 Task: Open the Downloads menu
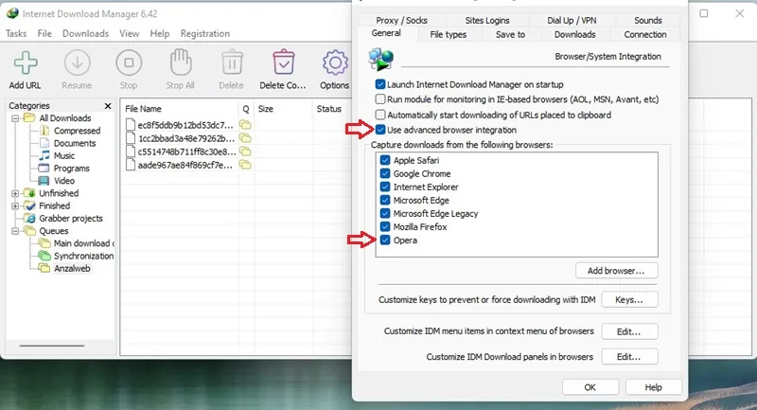click(x=85, y=33)
